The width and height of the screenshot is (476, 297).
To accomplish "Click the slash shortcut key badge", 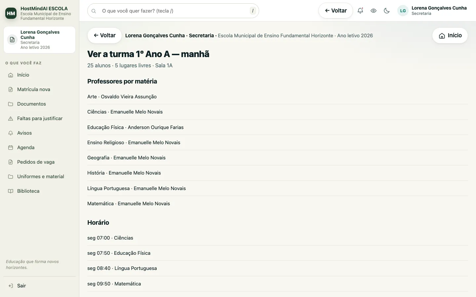I will pos(253,11).
